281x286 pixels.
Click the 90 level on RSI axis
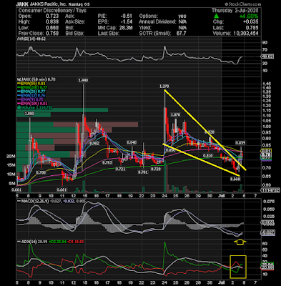coord(265,43)
